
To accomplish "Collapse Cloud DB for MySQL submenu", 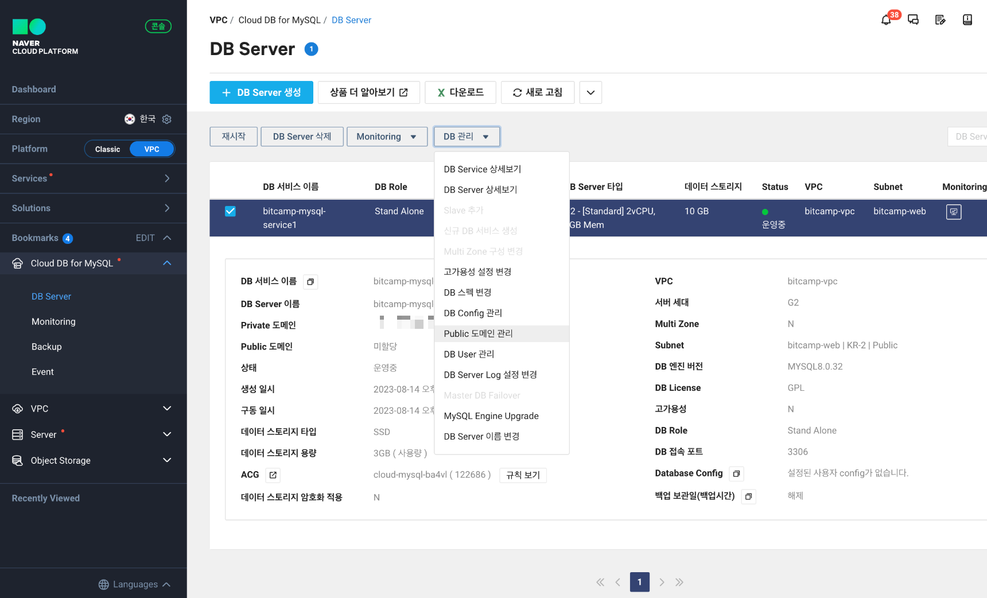I will click(167, 263).
